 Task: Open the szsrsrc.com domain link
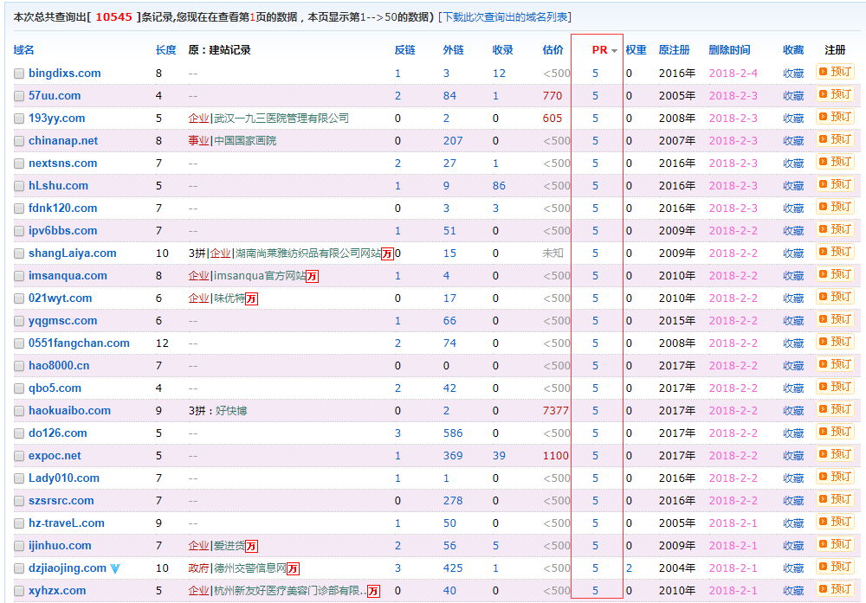[x=61, y=500]
